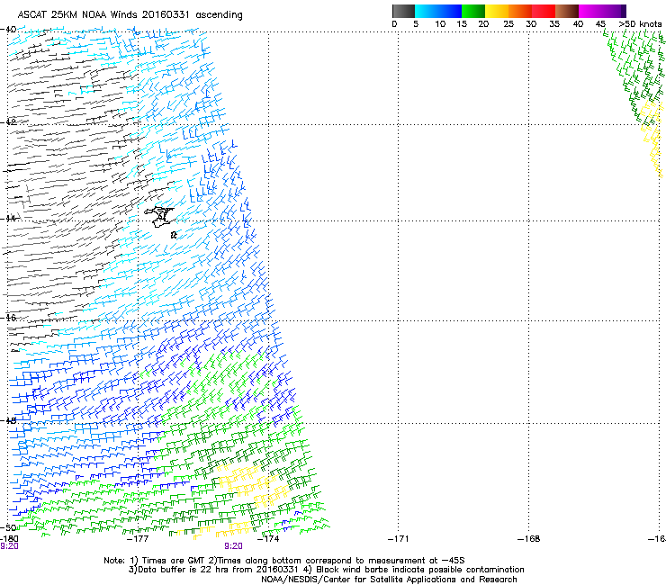
Task: Select the dark purple 45–50 knots segment
Action: (x=614, y=12)
